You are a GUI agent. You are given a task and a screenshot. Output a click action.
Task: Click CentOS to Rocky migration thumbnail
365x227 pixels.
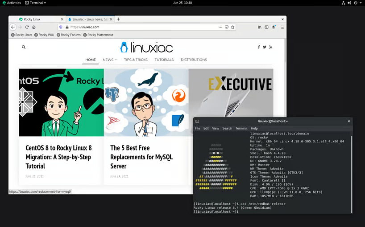62,102
